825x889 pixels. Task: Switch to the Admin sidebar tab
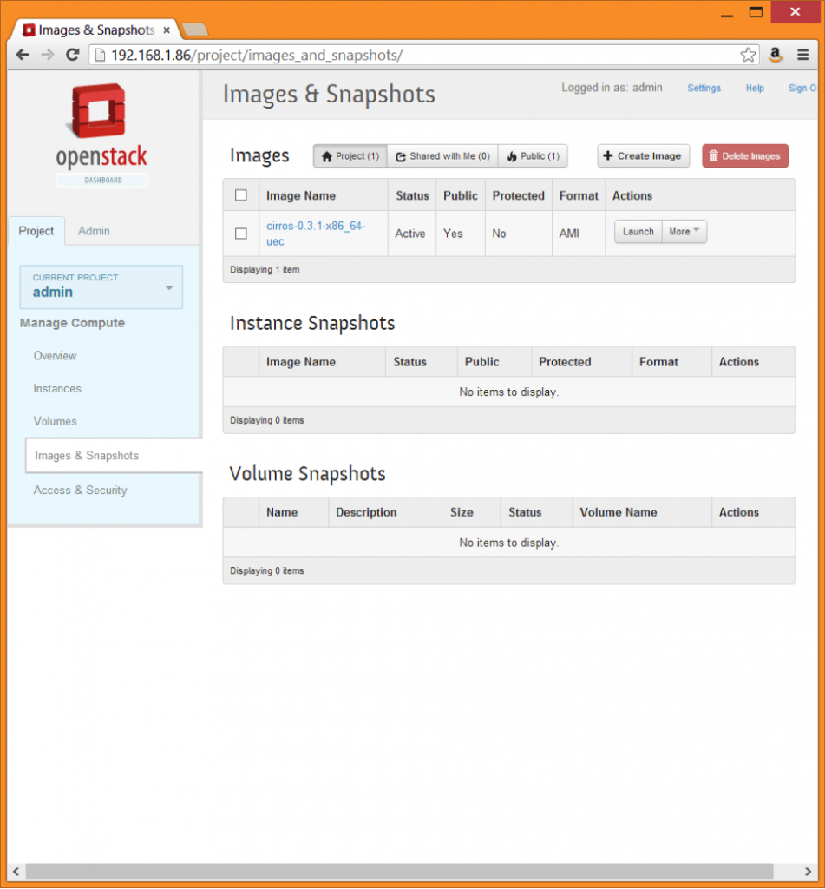(94, 231)
